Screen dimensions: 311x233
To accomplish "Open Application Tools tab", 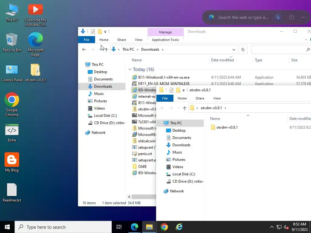I will click(x=166, y=40).
